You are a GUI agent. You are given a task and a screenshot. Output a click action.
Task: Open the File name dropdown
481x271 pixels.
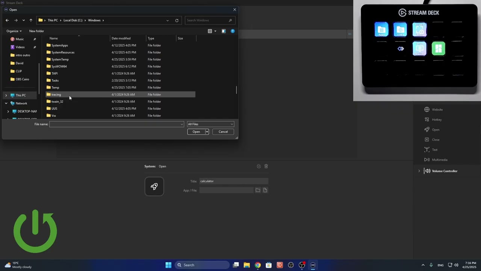[x=182, y=124]
